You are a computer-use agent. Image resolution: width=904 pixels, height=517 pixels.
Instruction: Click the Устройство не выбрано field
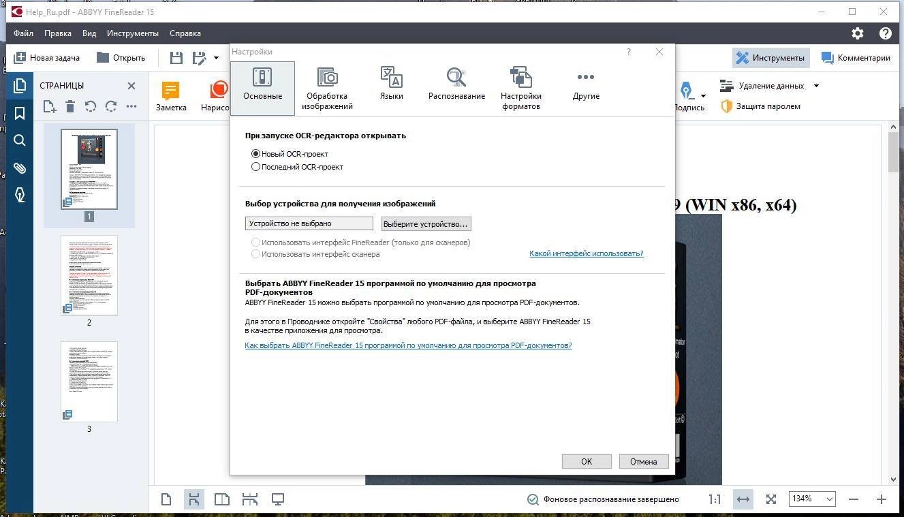[x=309, y=223]
